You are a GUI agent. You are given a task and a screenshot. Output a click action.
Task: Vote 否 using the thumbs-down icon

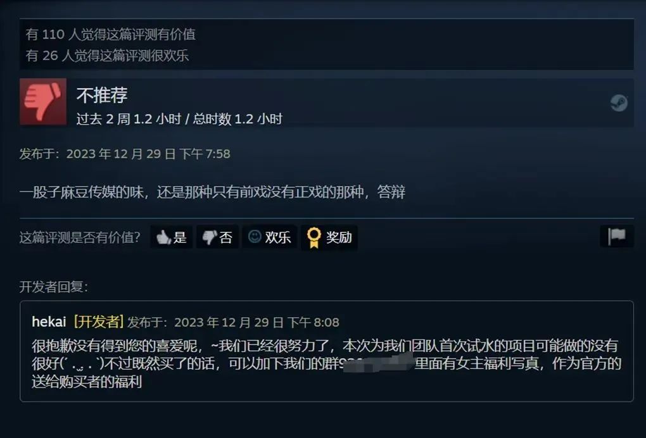(x=209, y=237)
